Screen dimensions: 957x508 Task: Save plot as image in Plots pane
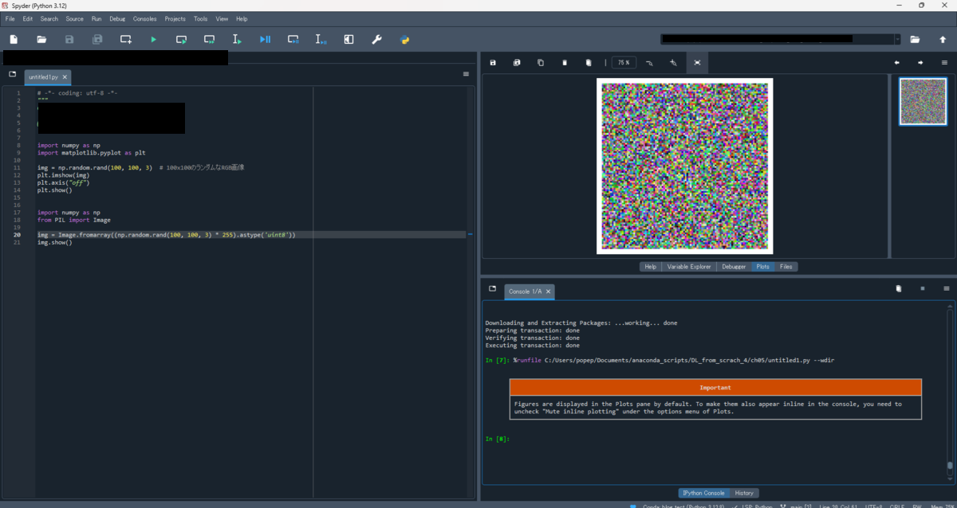(493, 63)
